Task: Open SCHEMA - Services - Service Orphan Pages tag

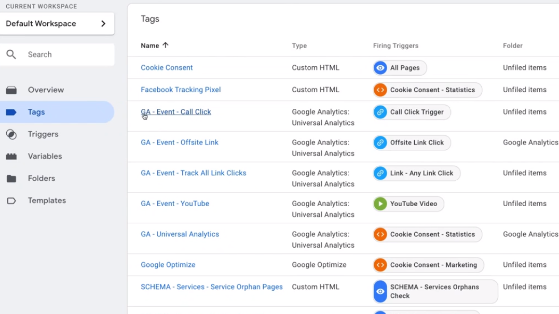Action: pyautogui.click(x=211, y=287)
